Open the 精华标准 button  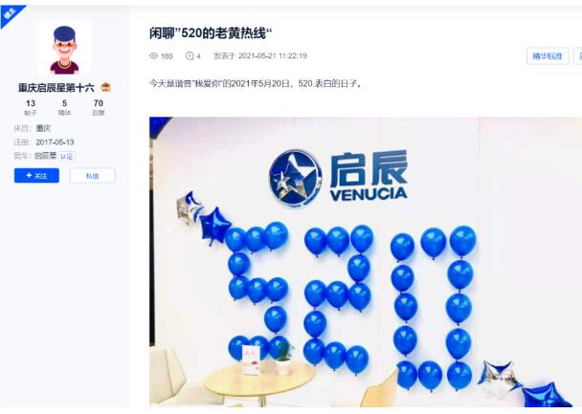pos(548,56)
